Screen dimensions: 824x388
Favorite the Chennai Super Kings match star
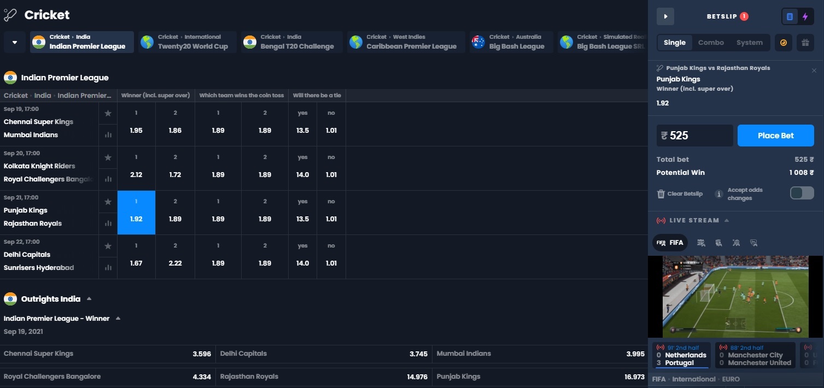[x=108, y=113]
